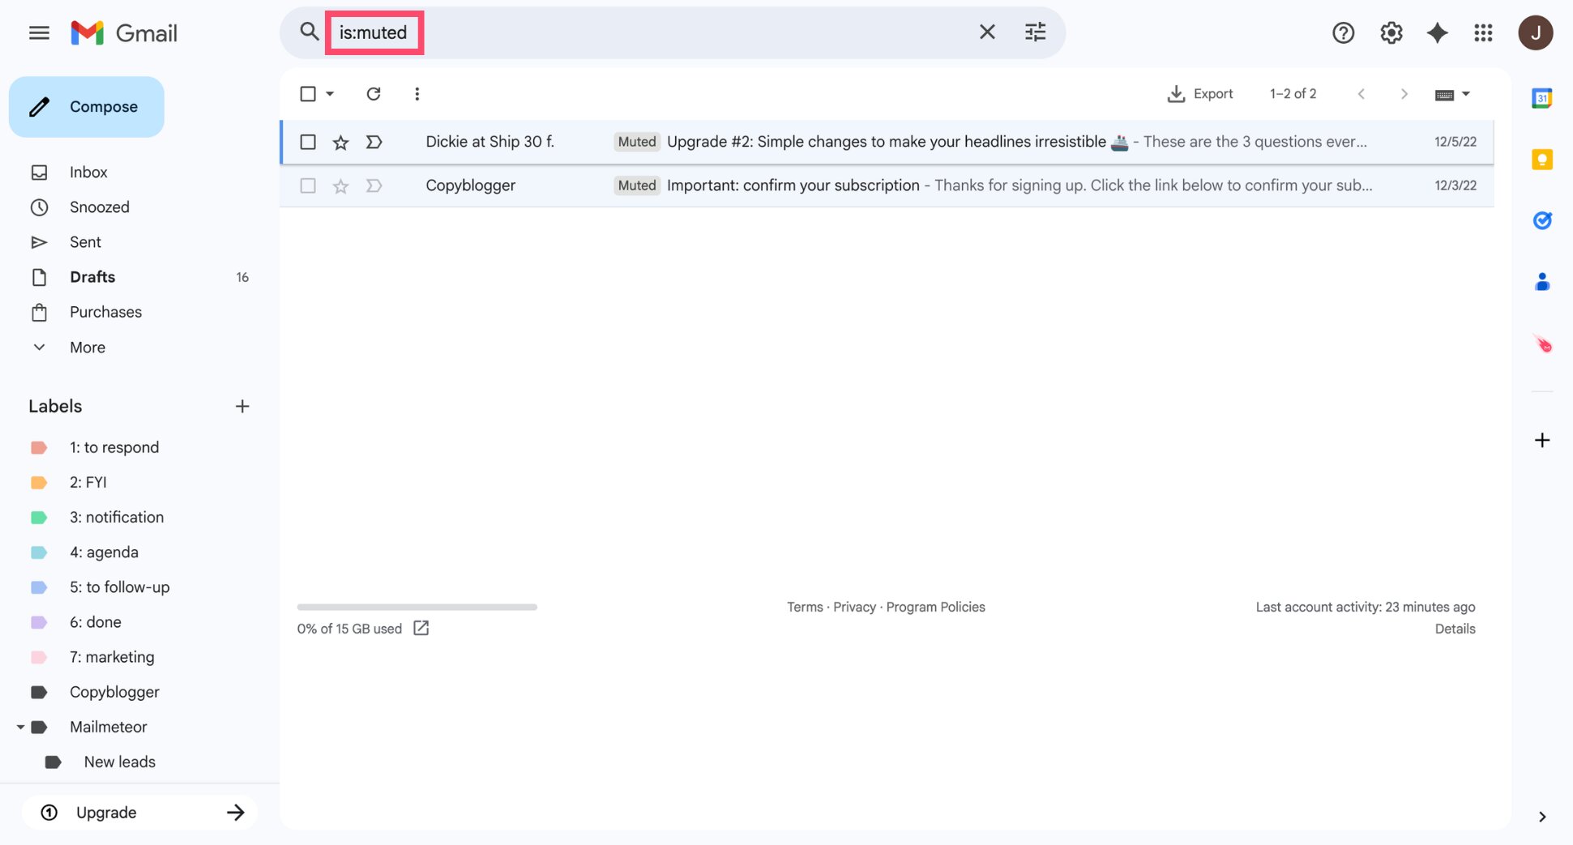The image size is (1573, 845).
Task: Open the Gemini AI assistant
Action: [1437, 32]
